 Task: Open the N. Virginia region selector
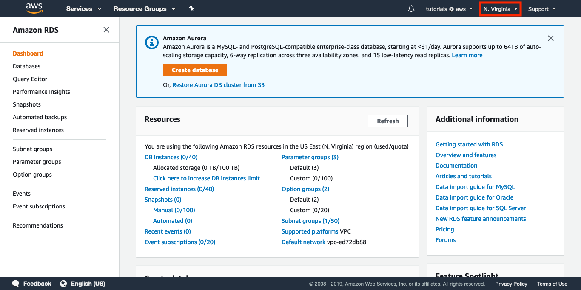[x=500, y=9]
